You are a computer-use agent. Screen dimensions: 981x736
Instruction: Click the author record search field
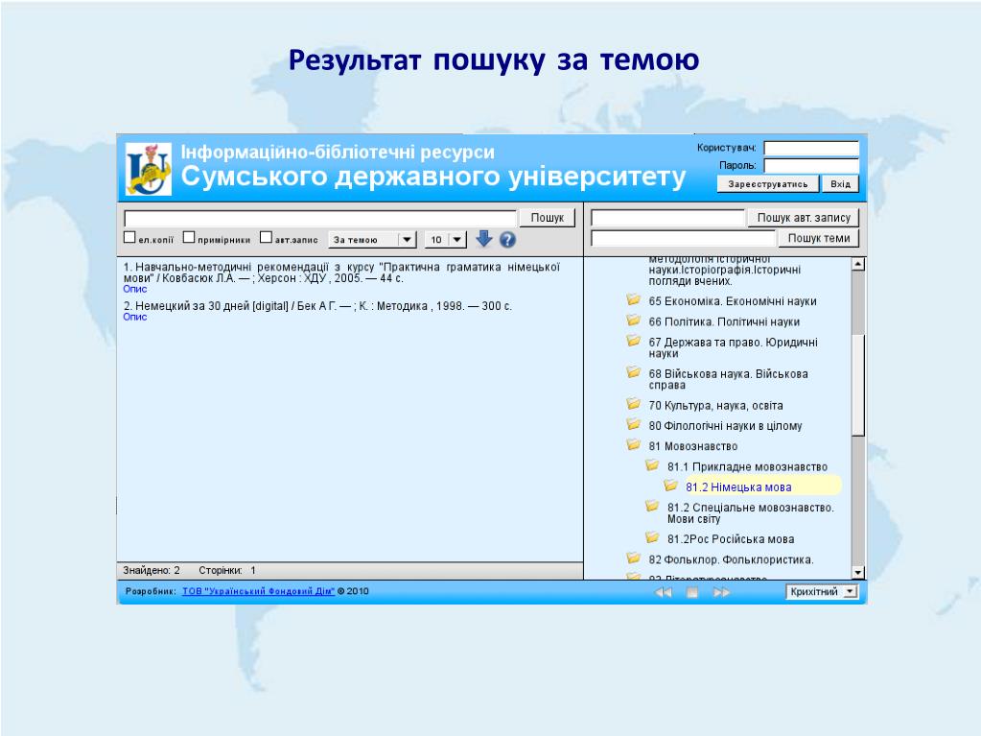click(667, 218)
